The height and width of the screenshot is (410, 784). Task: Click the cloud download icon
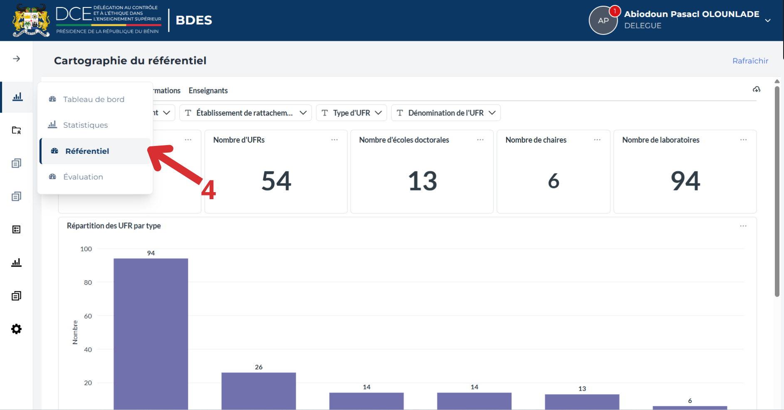pyautogui.click(x=757, y=89)
